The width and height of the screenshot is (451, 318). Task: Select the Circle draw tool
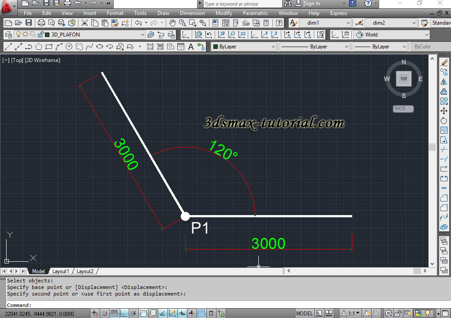69,47
